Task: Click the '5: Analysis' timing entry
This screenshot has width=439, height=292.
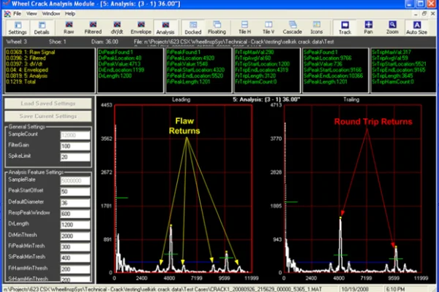Action: [x=26, y=76]
